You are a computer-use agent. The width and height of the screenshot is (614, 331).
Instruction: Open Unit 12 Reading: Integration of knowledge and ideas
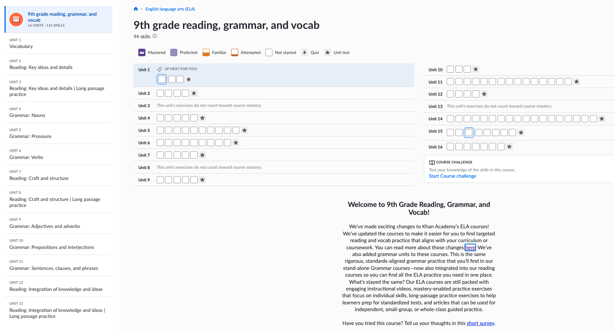click(58, 286)
